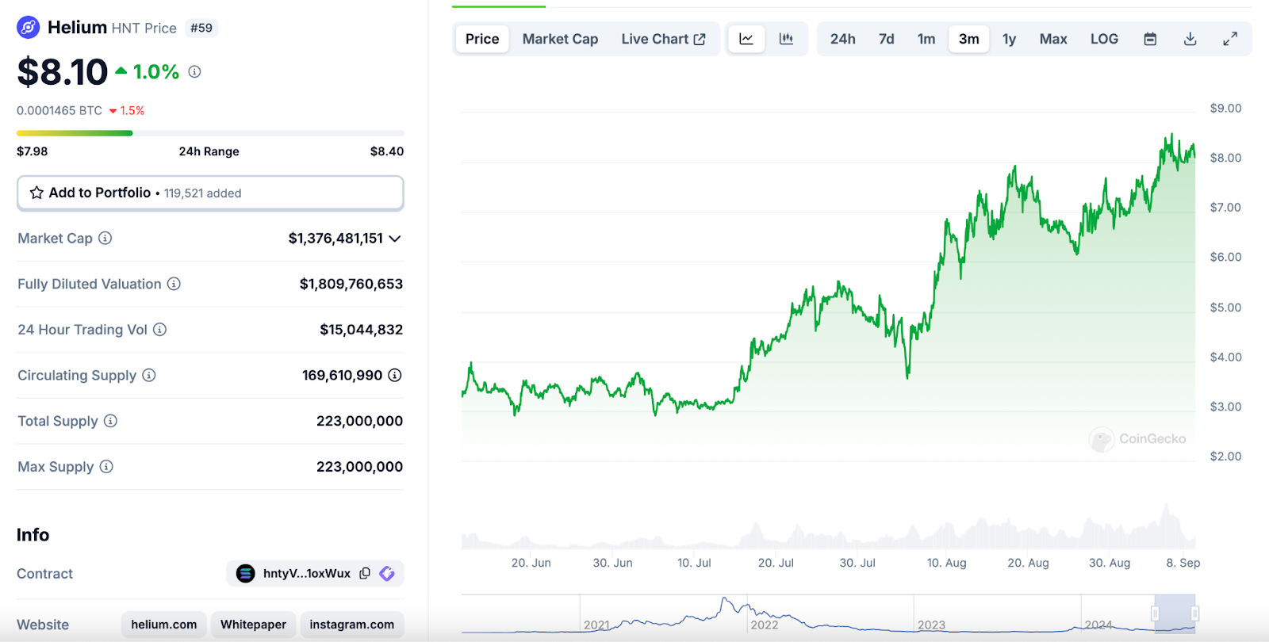Click 24h low value $7.98
Screen dimensions: 1269x642
click(33, 151)
